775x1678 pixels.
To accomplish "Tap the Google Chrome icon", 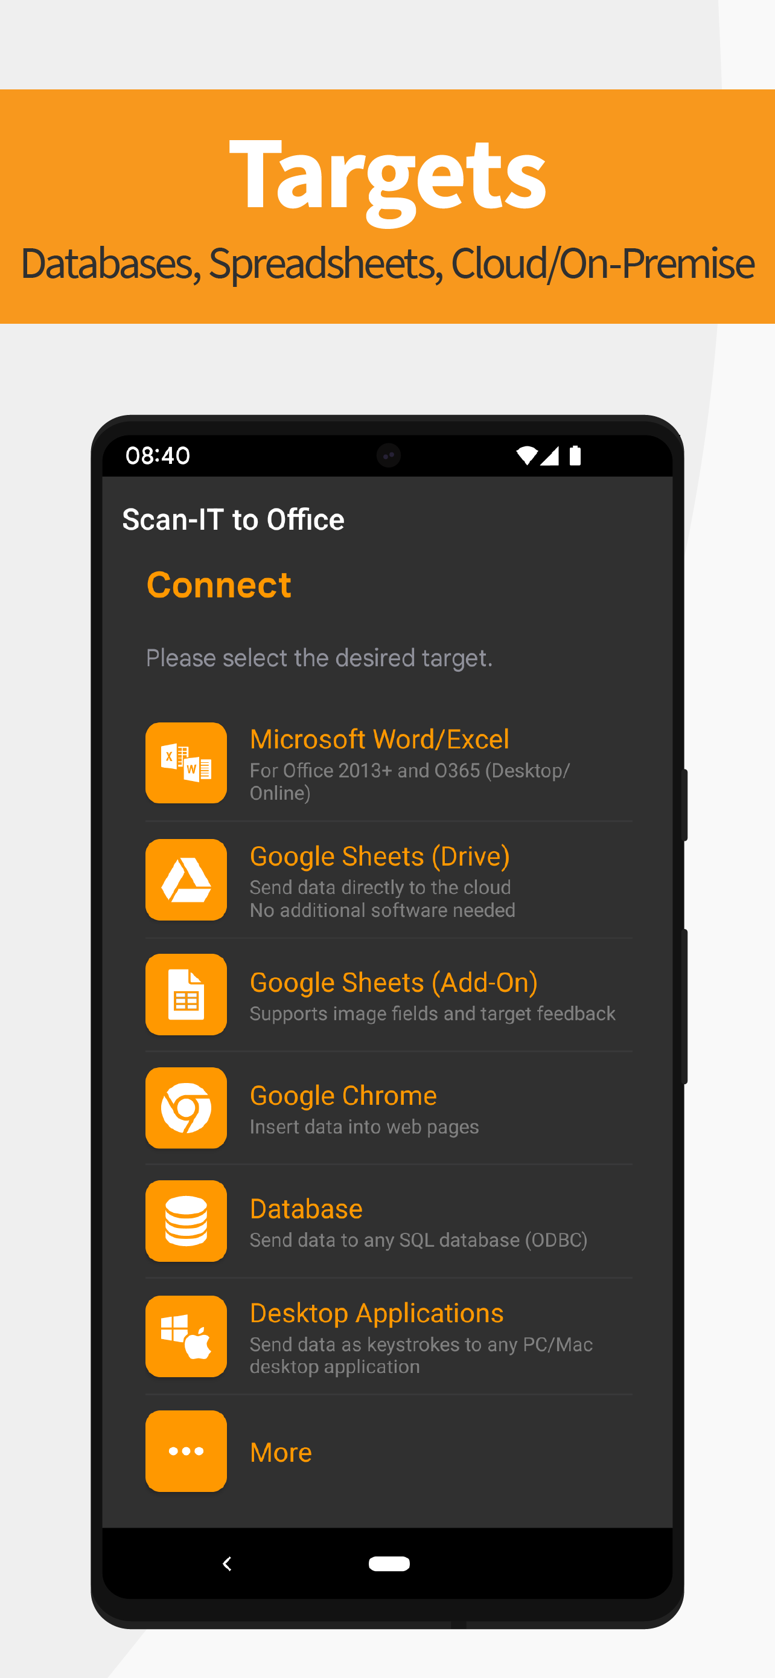I will pyautogui.click(x=186, y=1107).
